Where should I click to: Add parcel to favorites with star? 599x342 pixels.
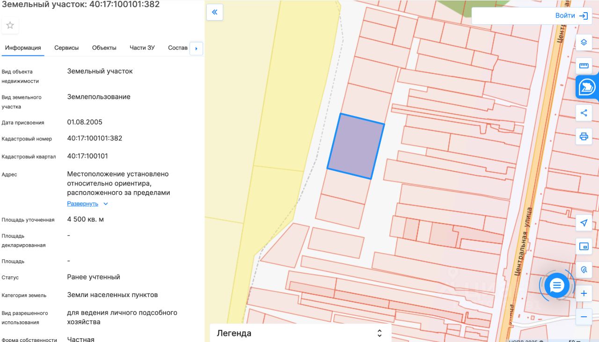[10, 25]
